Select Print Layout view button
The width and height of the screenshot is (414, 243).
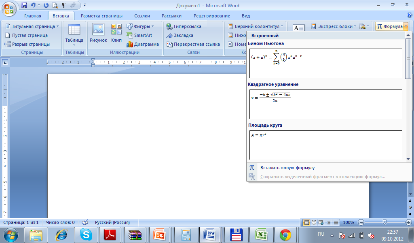tap(306, 222)
